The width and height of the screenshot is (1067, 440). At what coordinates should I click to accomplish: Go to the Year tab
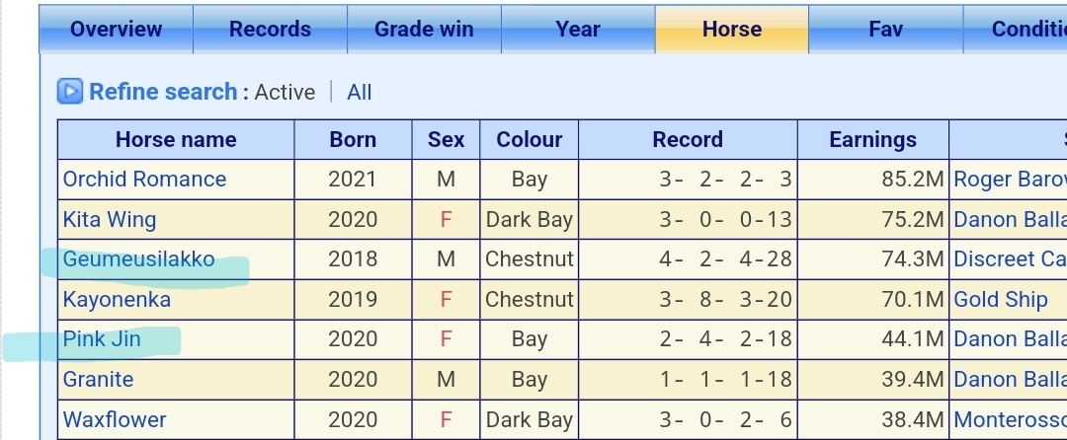pos(578,30)
